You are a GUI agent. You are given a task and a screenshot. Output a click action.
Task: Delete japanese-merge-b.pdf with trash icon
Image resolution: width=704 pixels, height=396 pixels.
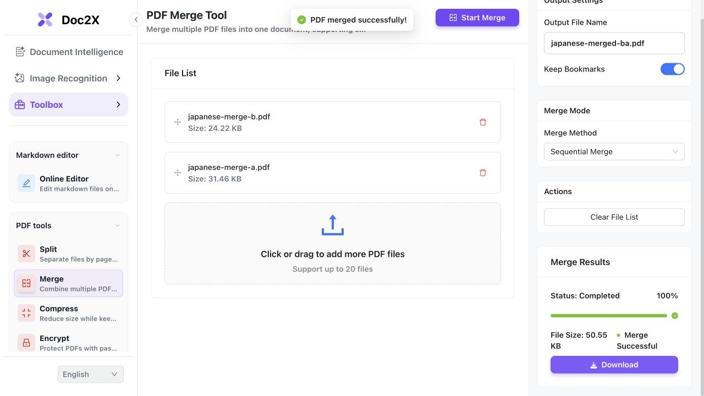coord(483,122)
